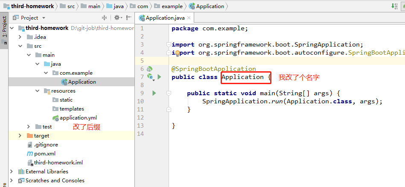This screenshot has height=187, width=405.
Task: Click the Application class name in code
Action: (x=242, y=77)
